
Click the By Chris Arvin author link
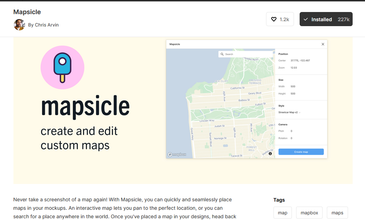coord(43,25)
